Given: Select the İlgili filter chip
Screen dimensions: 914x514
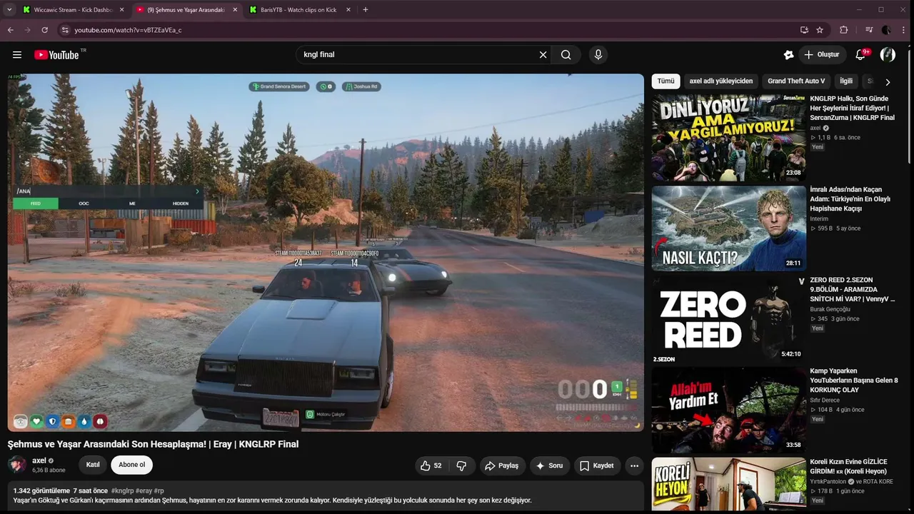Looking at the screenshot, I should click(846, 81).
